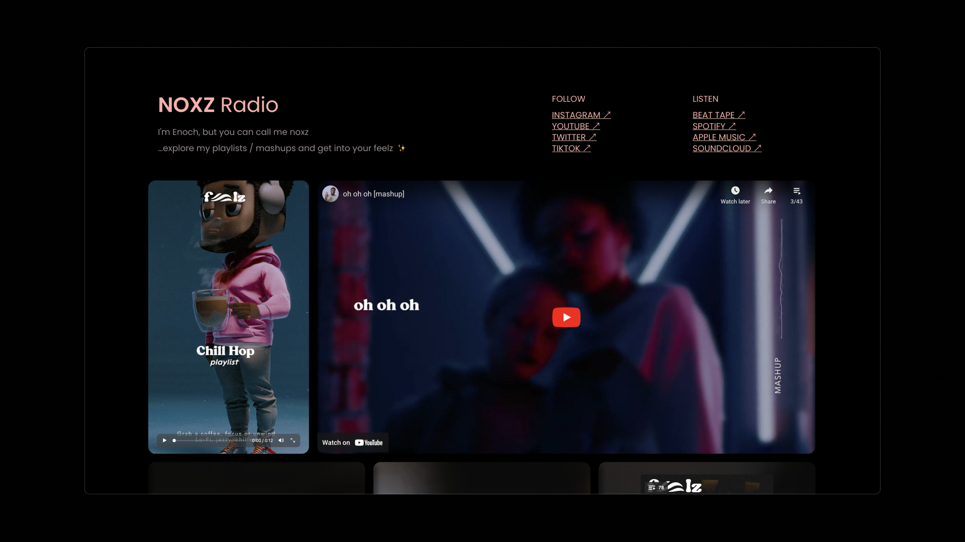Open the YouTube follow link
The height and width of the screenshot is (542, 965).
click(x=575, y=126)
